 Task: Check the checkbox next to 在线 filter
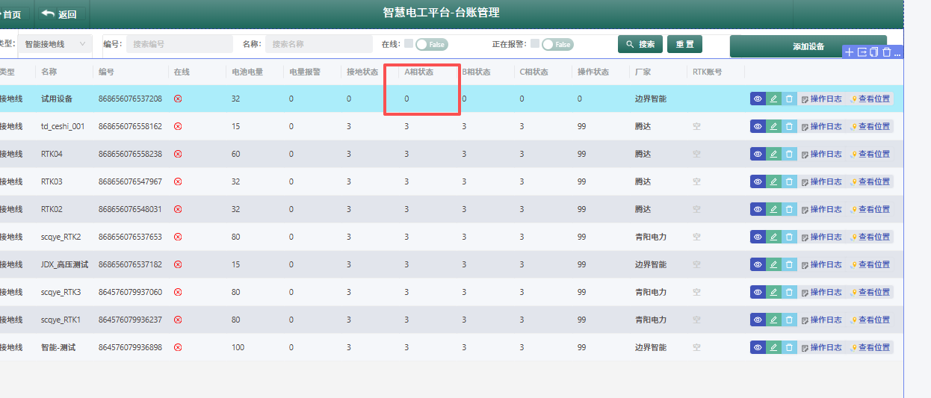(408, 43)
